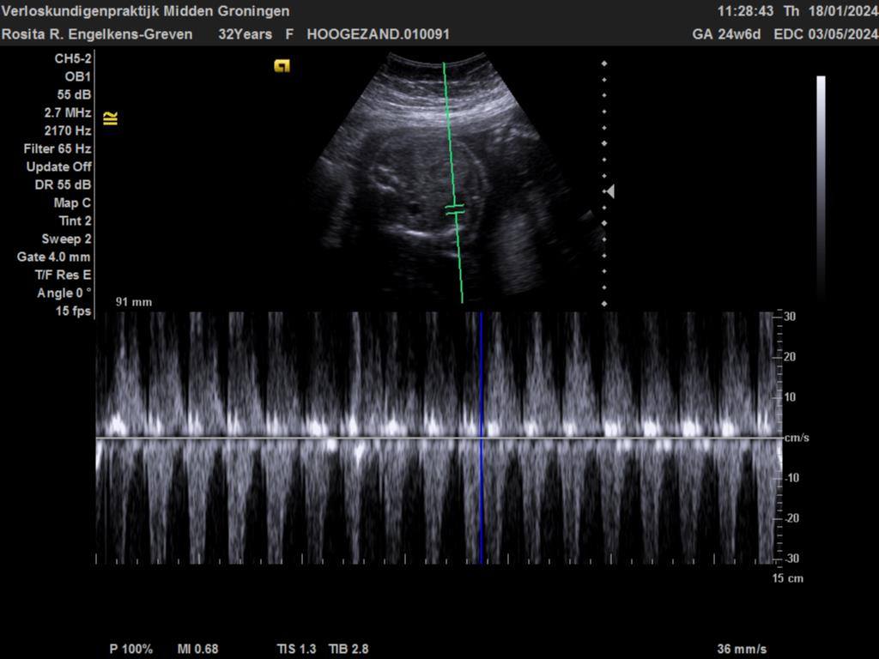Image resolution: width=879 pixels, height=659 pixels.
Task: Click the yellow probe orientation marker
Action: [282, 66]
